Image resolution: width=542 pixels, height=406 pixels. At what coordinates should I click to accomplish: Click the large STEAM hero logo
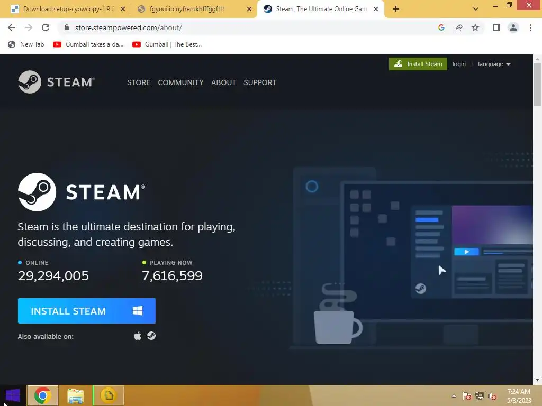pyautogui.click(x=82, y=192)
